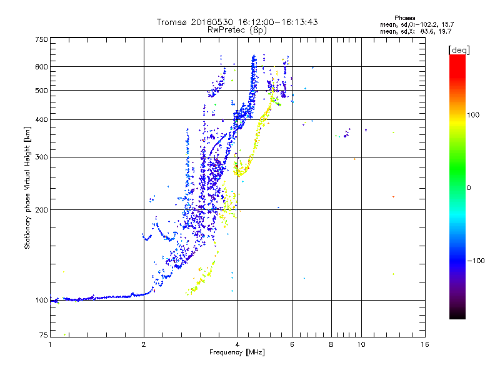Click the y-axis label '400'
This screenshot has height=375, width=500.
point(41,119)
